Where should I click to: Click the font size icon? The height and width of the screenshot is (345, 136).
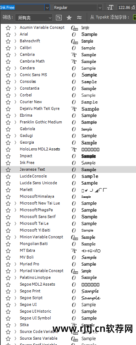[x=110, y=7]
